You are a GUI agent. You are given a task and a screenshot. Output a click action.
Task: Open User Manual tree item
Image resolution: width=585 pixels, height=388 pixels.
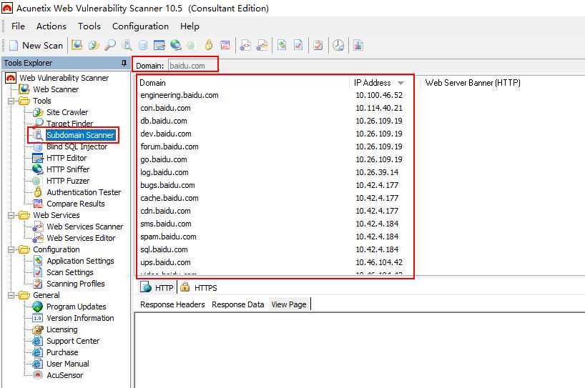point(67,364)
